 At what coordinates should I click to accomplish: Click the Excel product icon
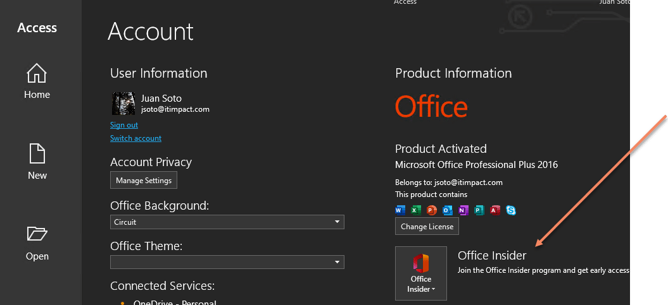pyautogui.click(x=416, y=210)
